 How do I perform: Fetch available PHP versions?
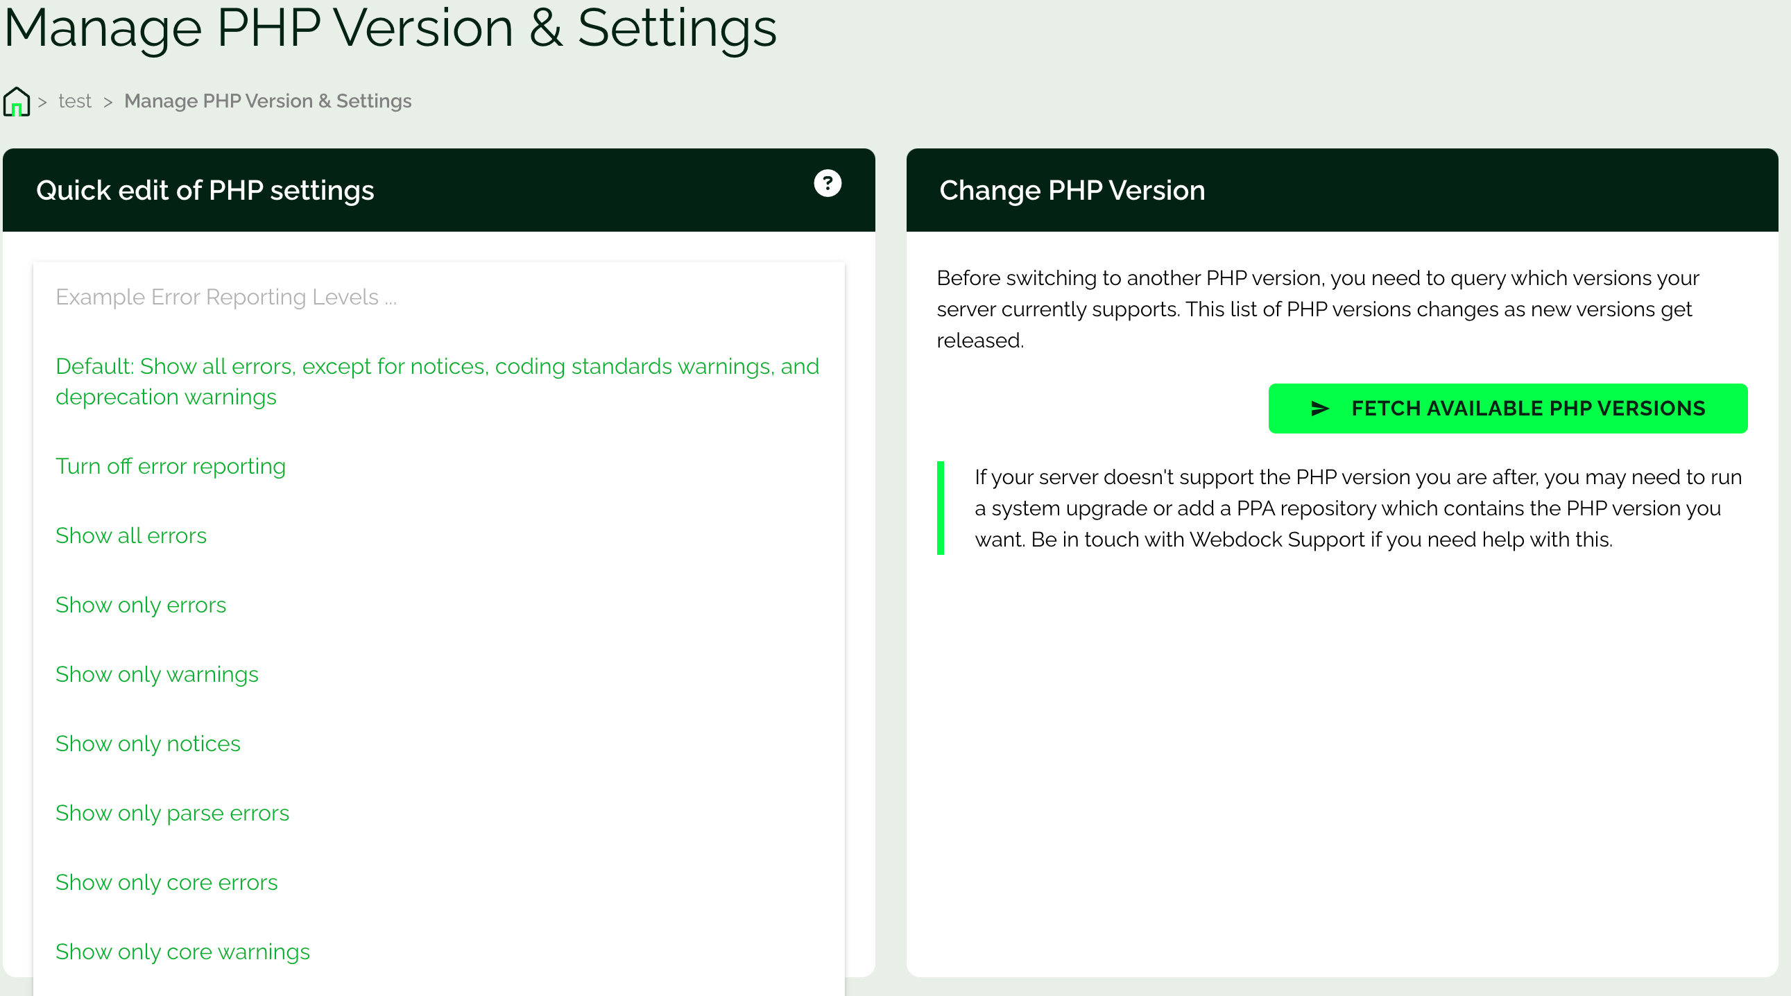coord(1507,409)
